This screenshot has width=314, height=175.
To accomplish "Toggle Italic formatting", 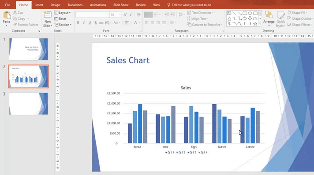I will tap(84, 22).
